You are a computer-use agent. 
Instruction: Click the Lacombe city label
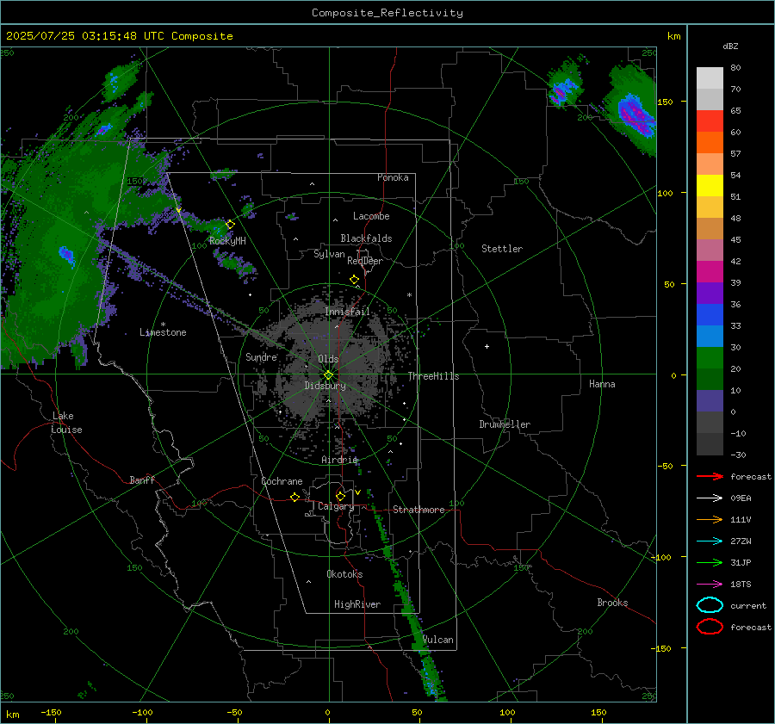point(371,216)
